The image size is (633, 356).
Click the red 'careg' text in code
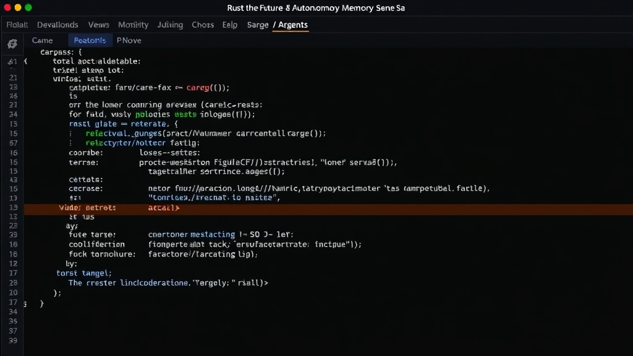click(198, 88)
